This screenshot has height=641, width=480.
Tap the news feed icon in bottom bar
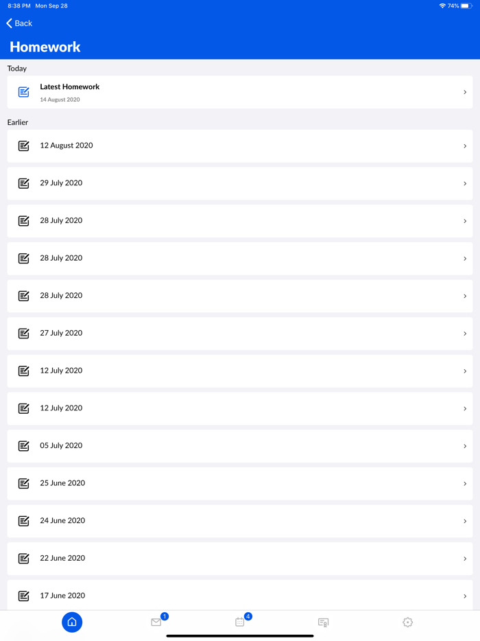tap(324, 622)
